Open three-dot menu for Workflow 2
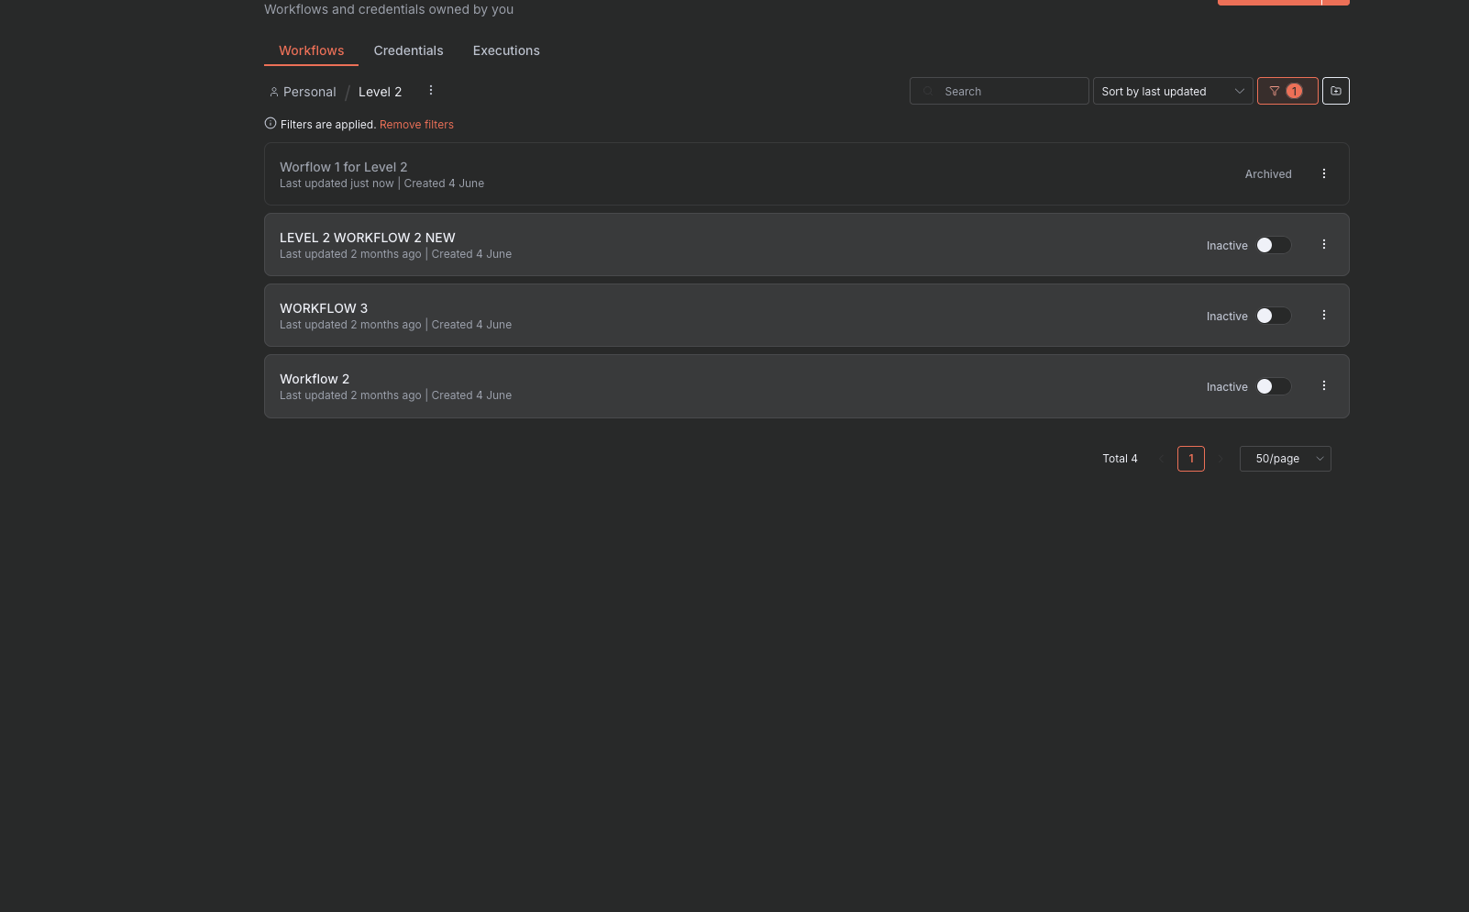This screenshot has width=1469, height=912. (1323, 385)
